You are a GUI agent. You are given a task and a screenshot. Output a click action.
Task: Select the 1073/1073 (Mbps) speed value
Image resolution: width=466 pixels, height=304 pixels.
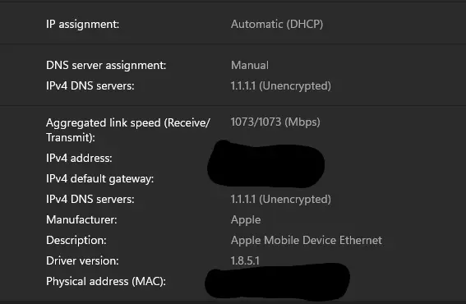275,122
